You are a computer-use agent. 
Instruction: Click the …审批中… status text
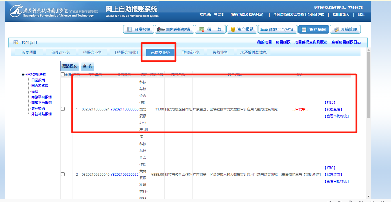click(x=300, y=109)
